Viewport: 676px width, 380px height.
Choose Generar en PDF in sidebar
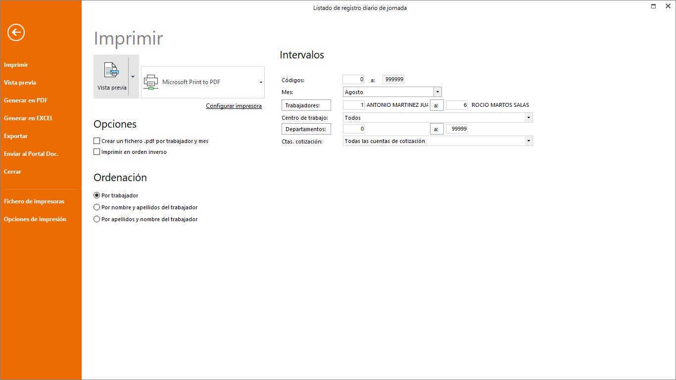click(26, 100)
